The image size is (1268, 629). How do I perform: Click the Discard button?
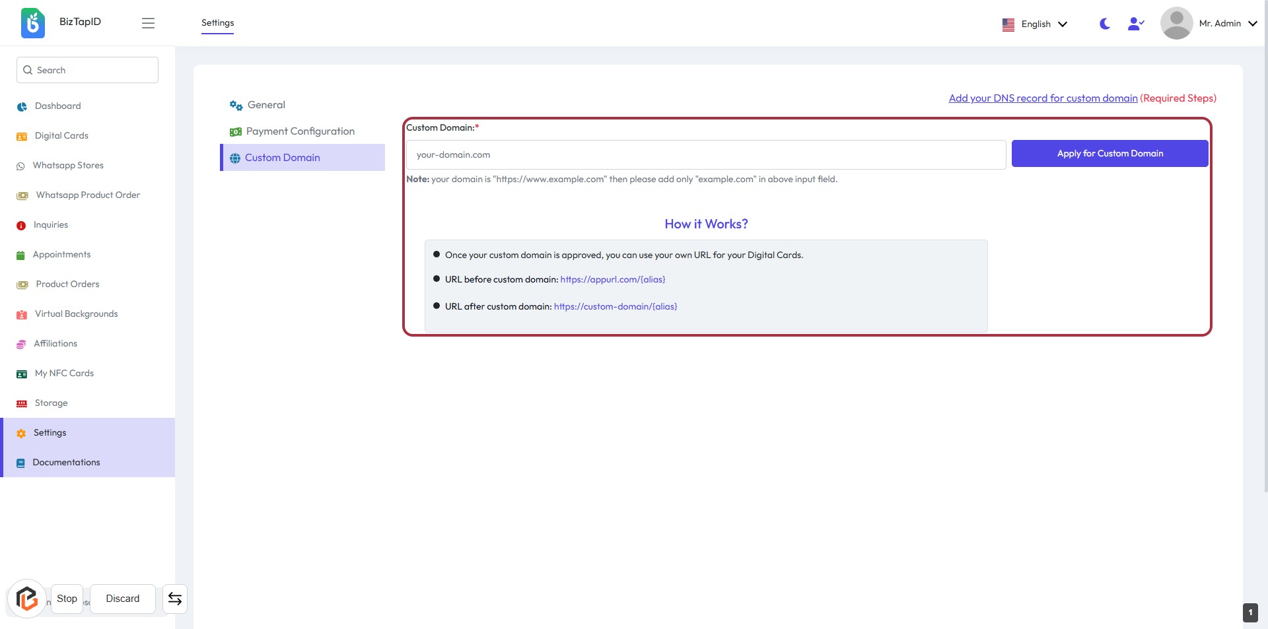(x=123, y=599)
